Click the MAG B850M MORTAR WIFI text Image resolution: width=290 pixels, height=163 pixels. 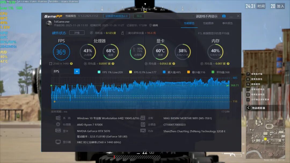pyautogui.click(x=187, y=118)
